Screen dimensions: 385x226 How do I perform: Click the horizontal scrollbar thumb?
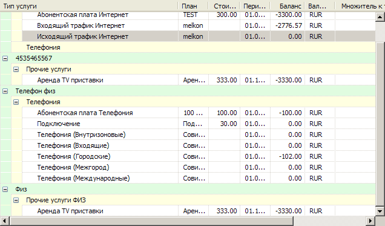[x=151, y=221]
